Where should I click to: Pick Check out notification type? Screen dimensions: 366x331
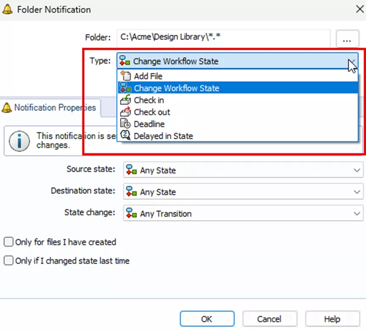coord(237,112)
